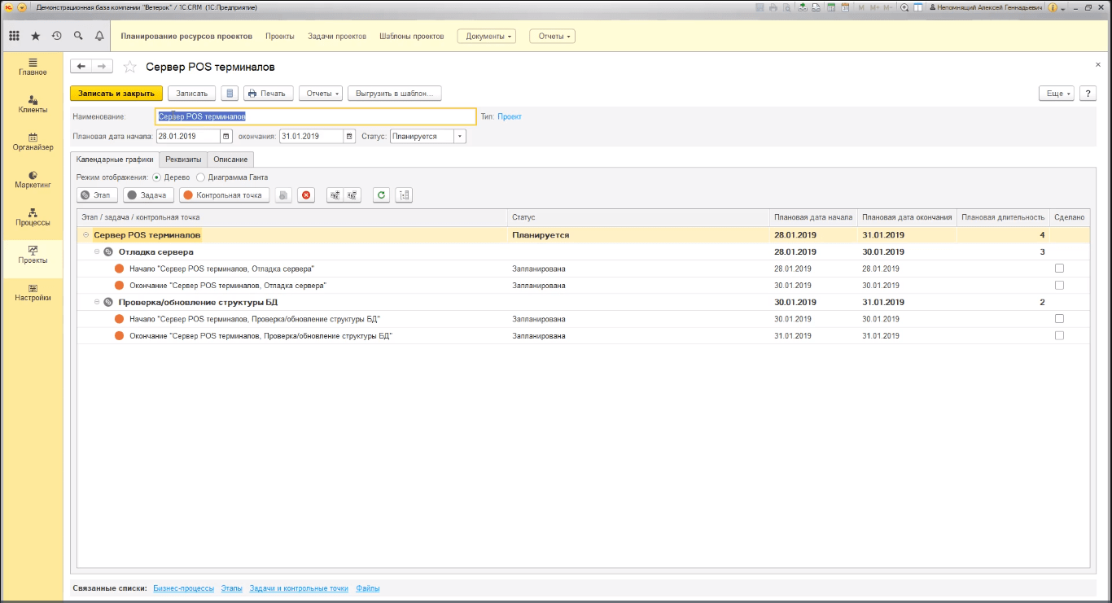Click the Проект type link
Viewport: 1112px width, 603px height.
click(510, 116)
